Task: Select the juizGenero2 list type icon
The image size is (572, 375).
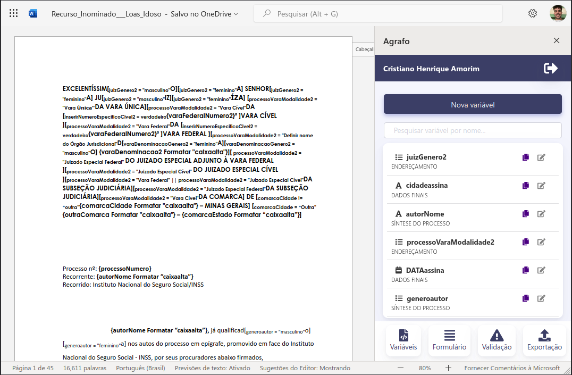Action: tap(399, 157)
